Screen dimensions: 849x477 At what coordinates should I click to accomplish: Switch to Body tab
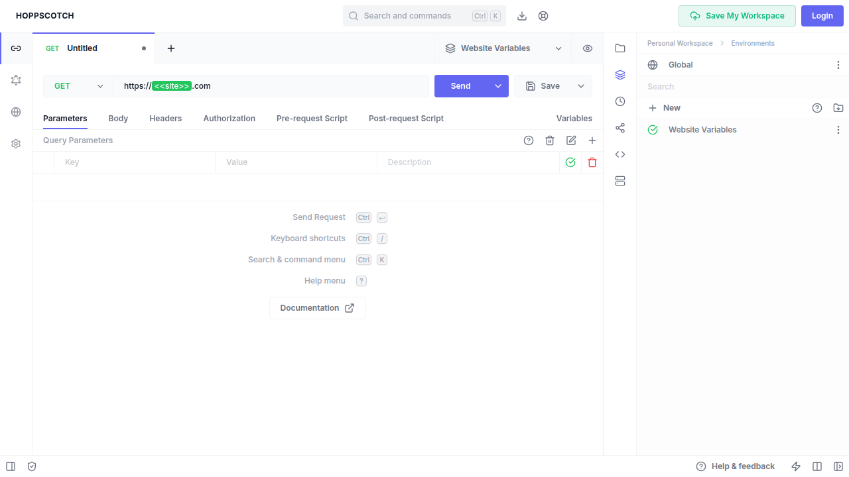[118, 119]
